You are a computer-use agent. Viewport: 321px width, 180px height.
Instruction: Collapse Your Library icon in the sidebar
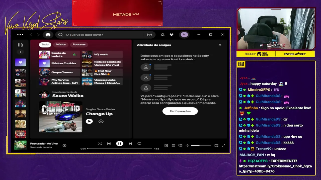20,45
